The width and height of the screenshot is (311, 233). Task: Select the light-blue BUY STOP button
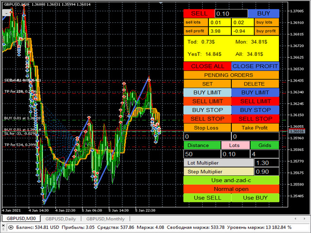[207, 110]
